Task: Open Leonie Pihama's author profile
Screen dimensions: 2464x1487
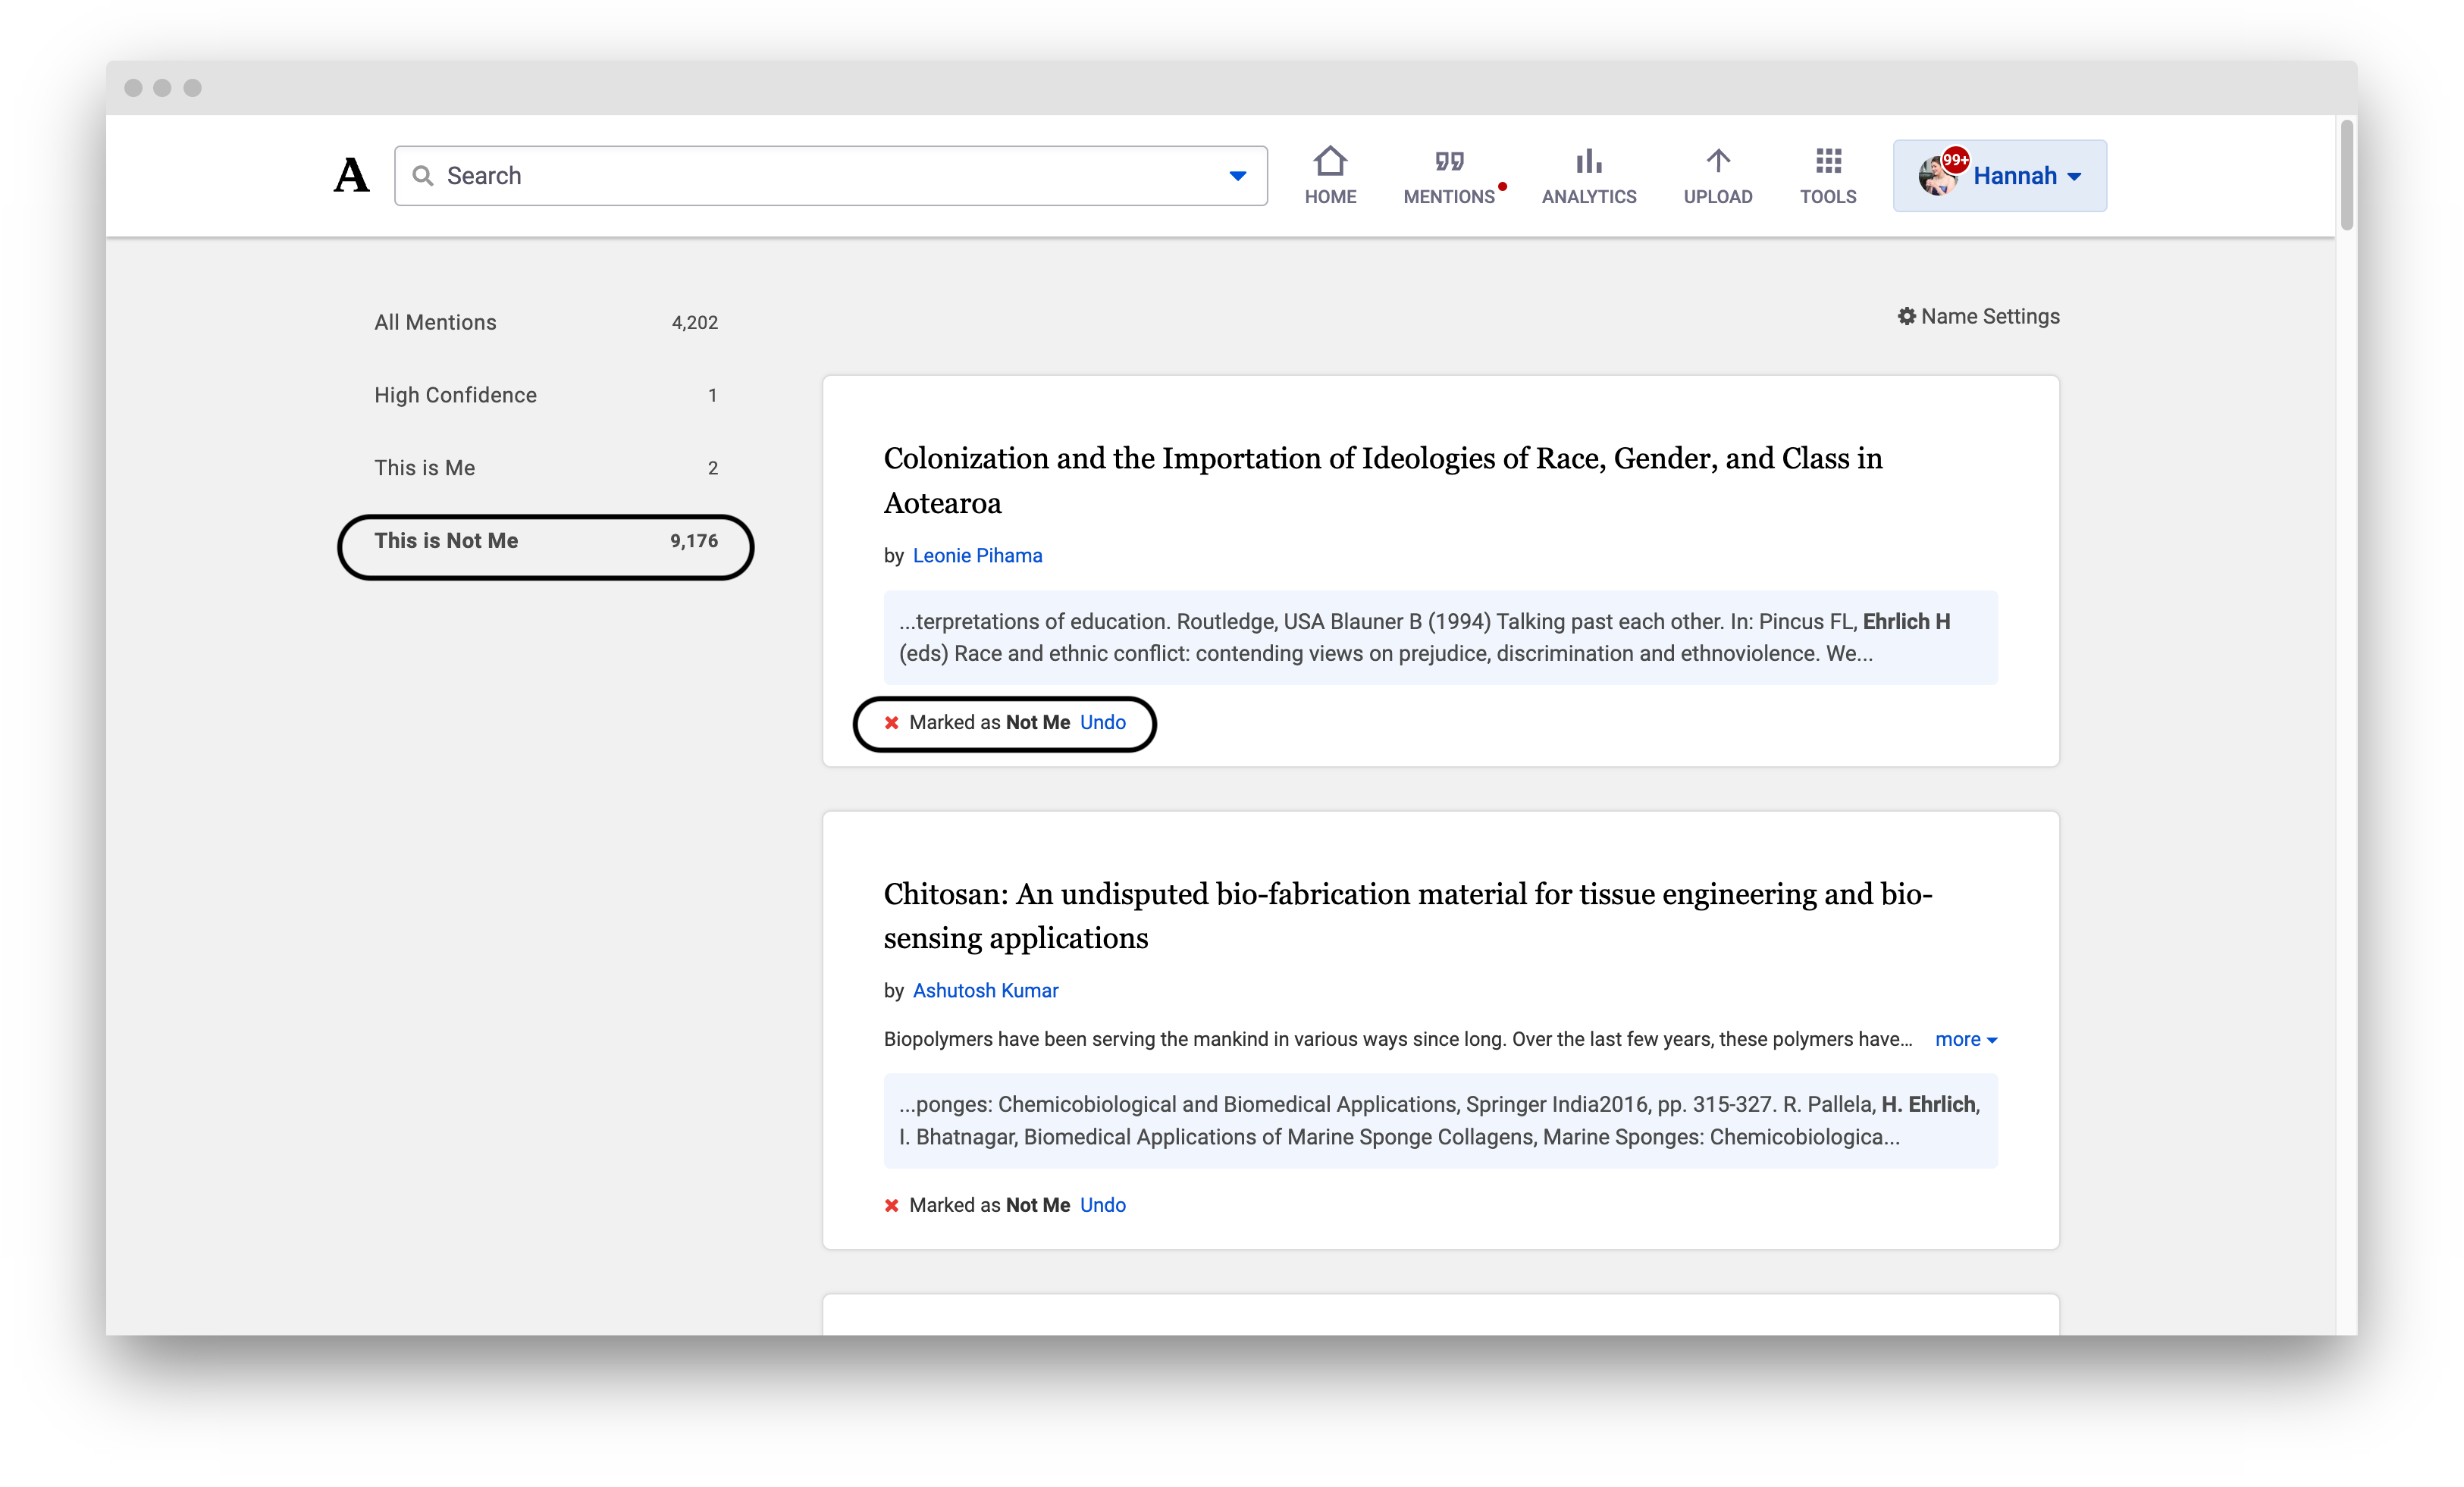Action: 977,555
